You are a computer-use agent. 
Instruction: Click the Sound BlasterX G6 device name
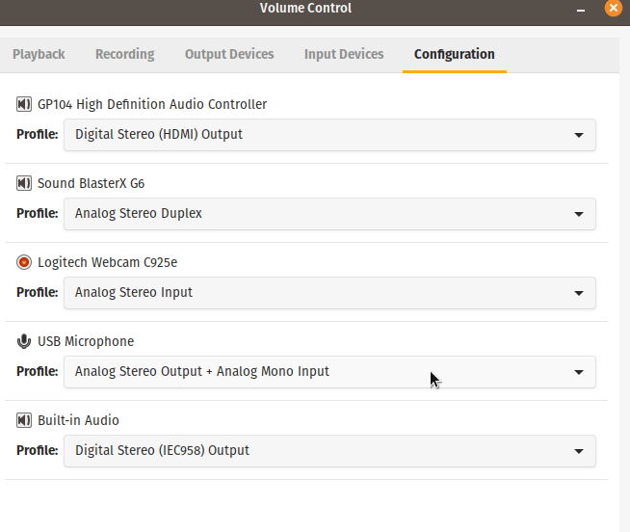click(91, 183)
